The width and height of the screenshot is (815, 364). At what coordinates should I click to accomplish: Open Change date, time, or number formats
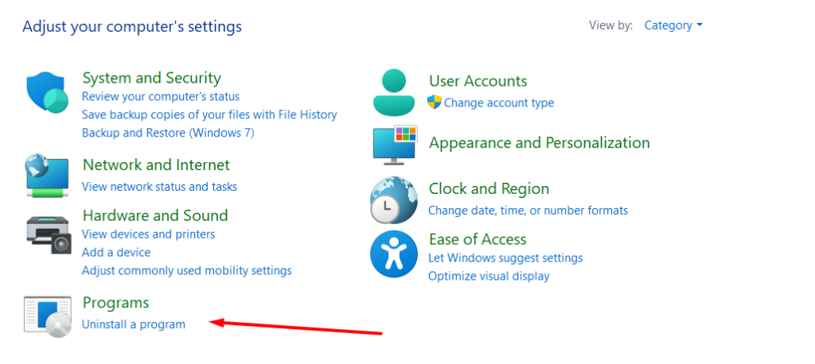tap(528, 211)
